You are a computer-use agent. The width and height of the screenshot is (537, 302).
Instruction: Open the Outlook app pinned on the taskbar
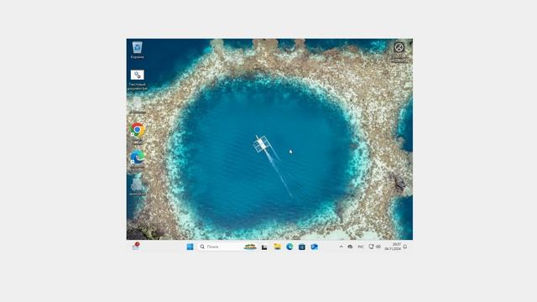click(314, 247)
